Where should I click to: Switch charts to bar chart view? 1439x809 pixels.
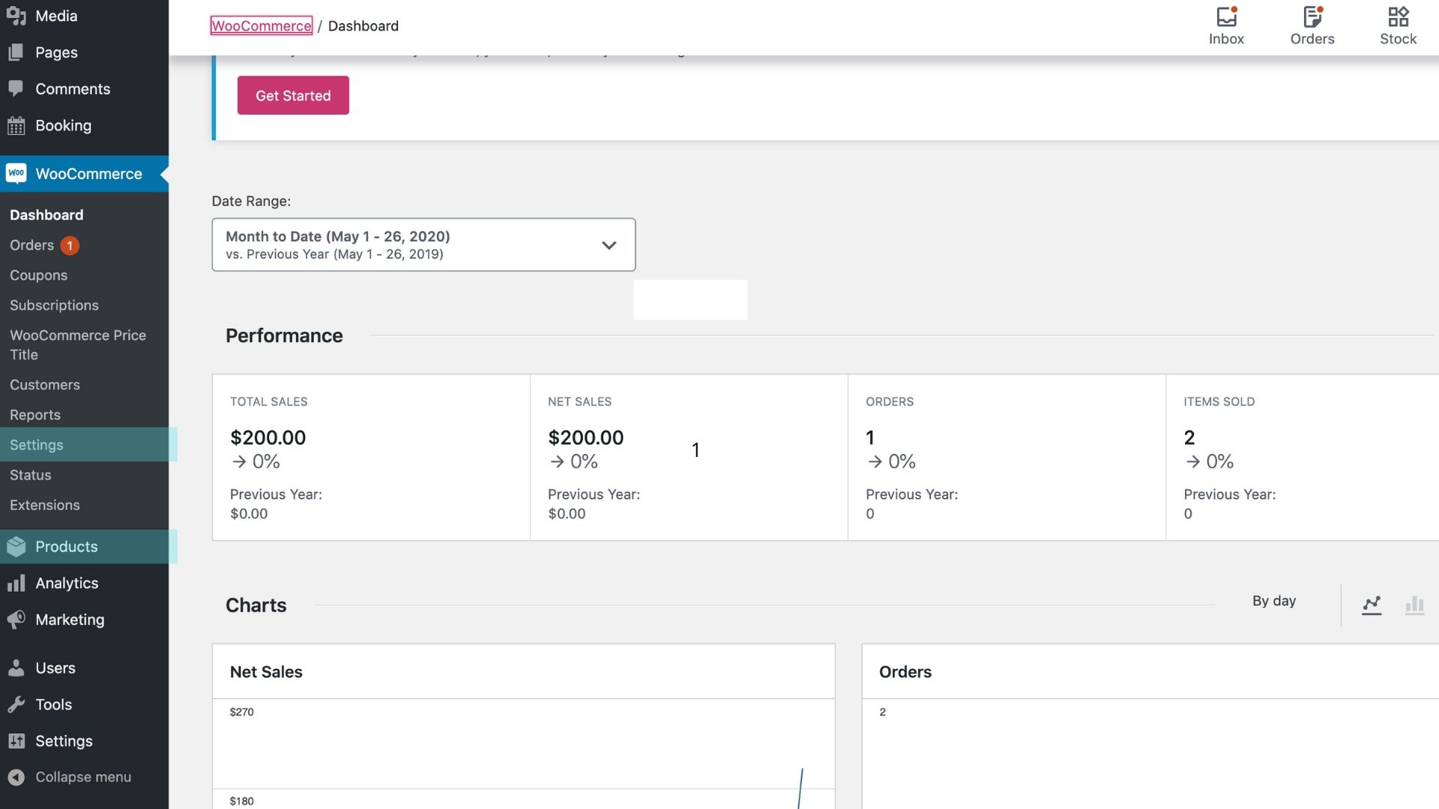pyautogui.click(x=1414, y=605)
